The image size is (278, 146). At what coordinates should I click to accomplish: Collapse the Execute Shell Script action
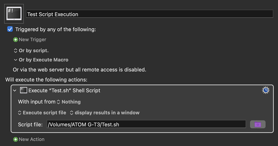[x=15, y=91]
